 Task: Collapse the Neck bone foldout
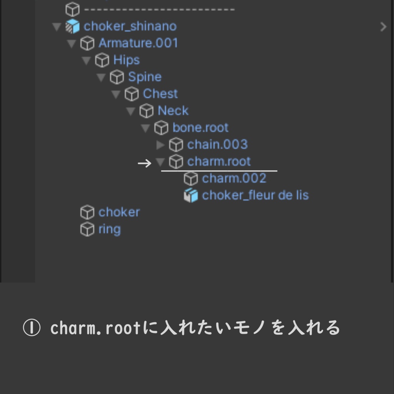click(x=131, y=111)
